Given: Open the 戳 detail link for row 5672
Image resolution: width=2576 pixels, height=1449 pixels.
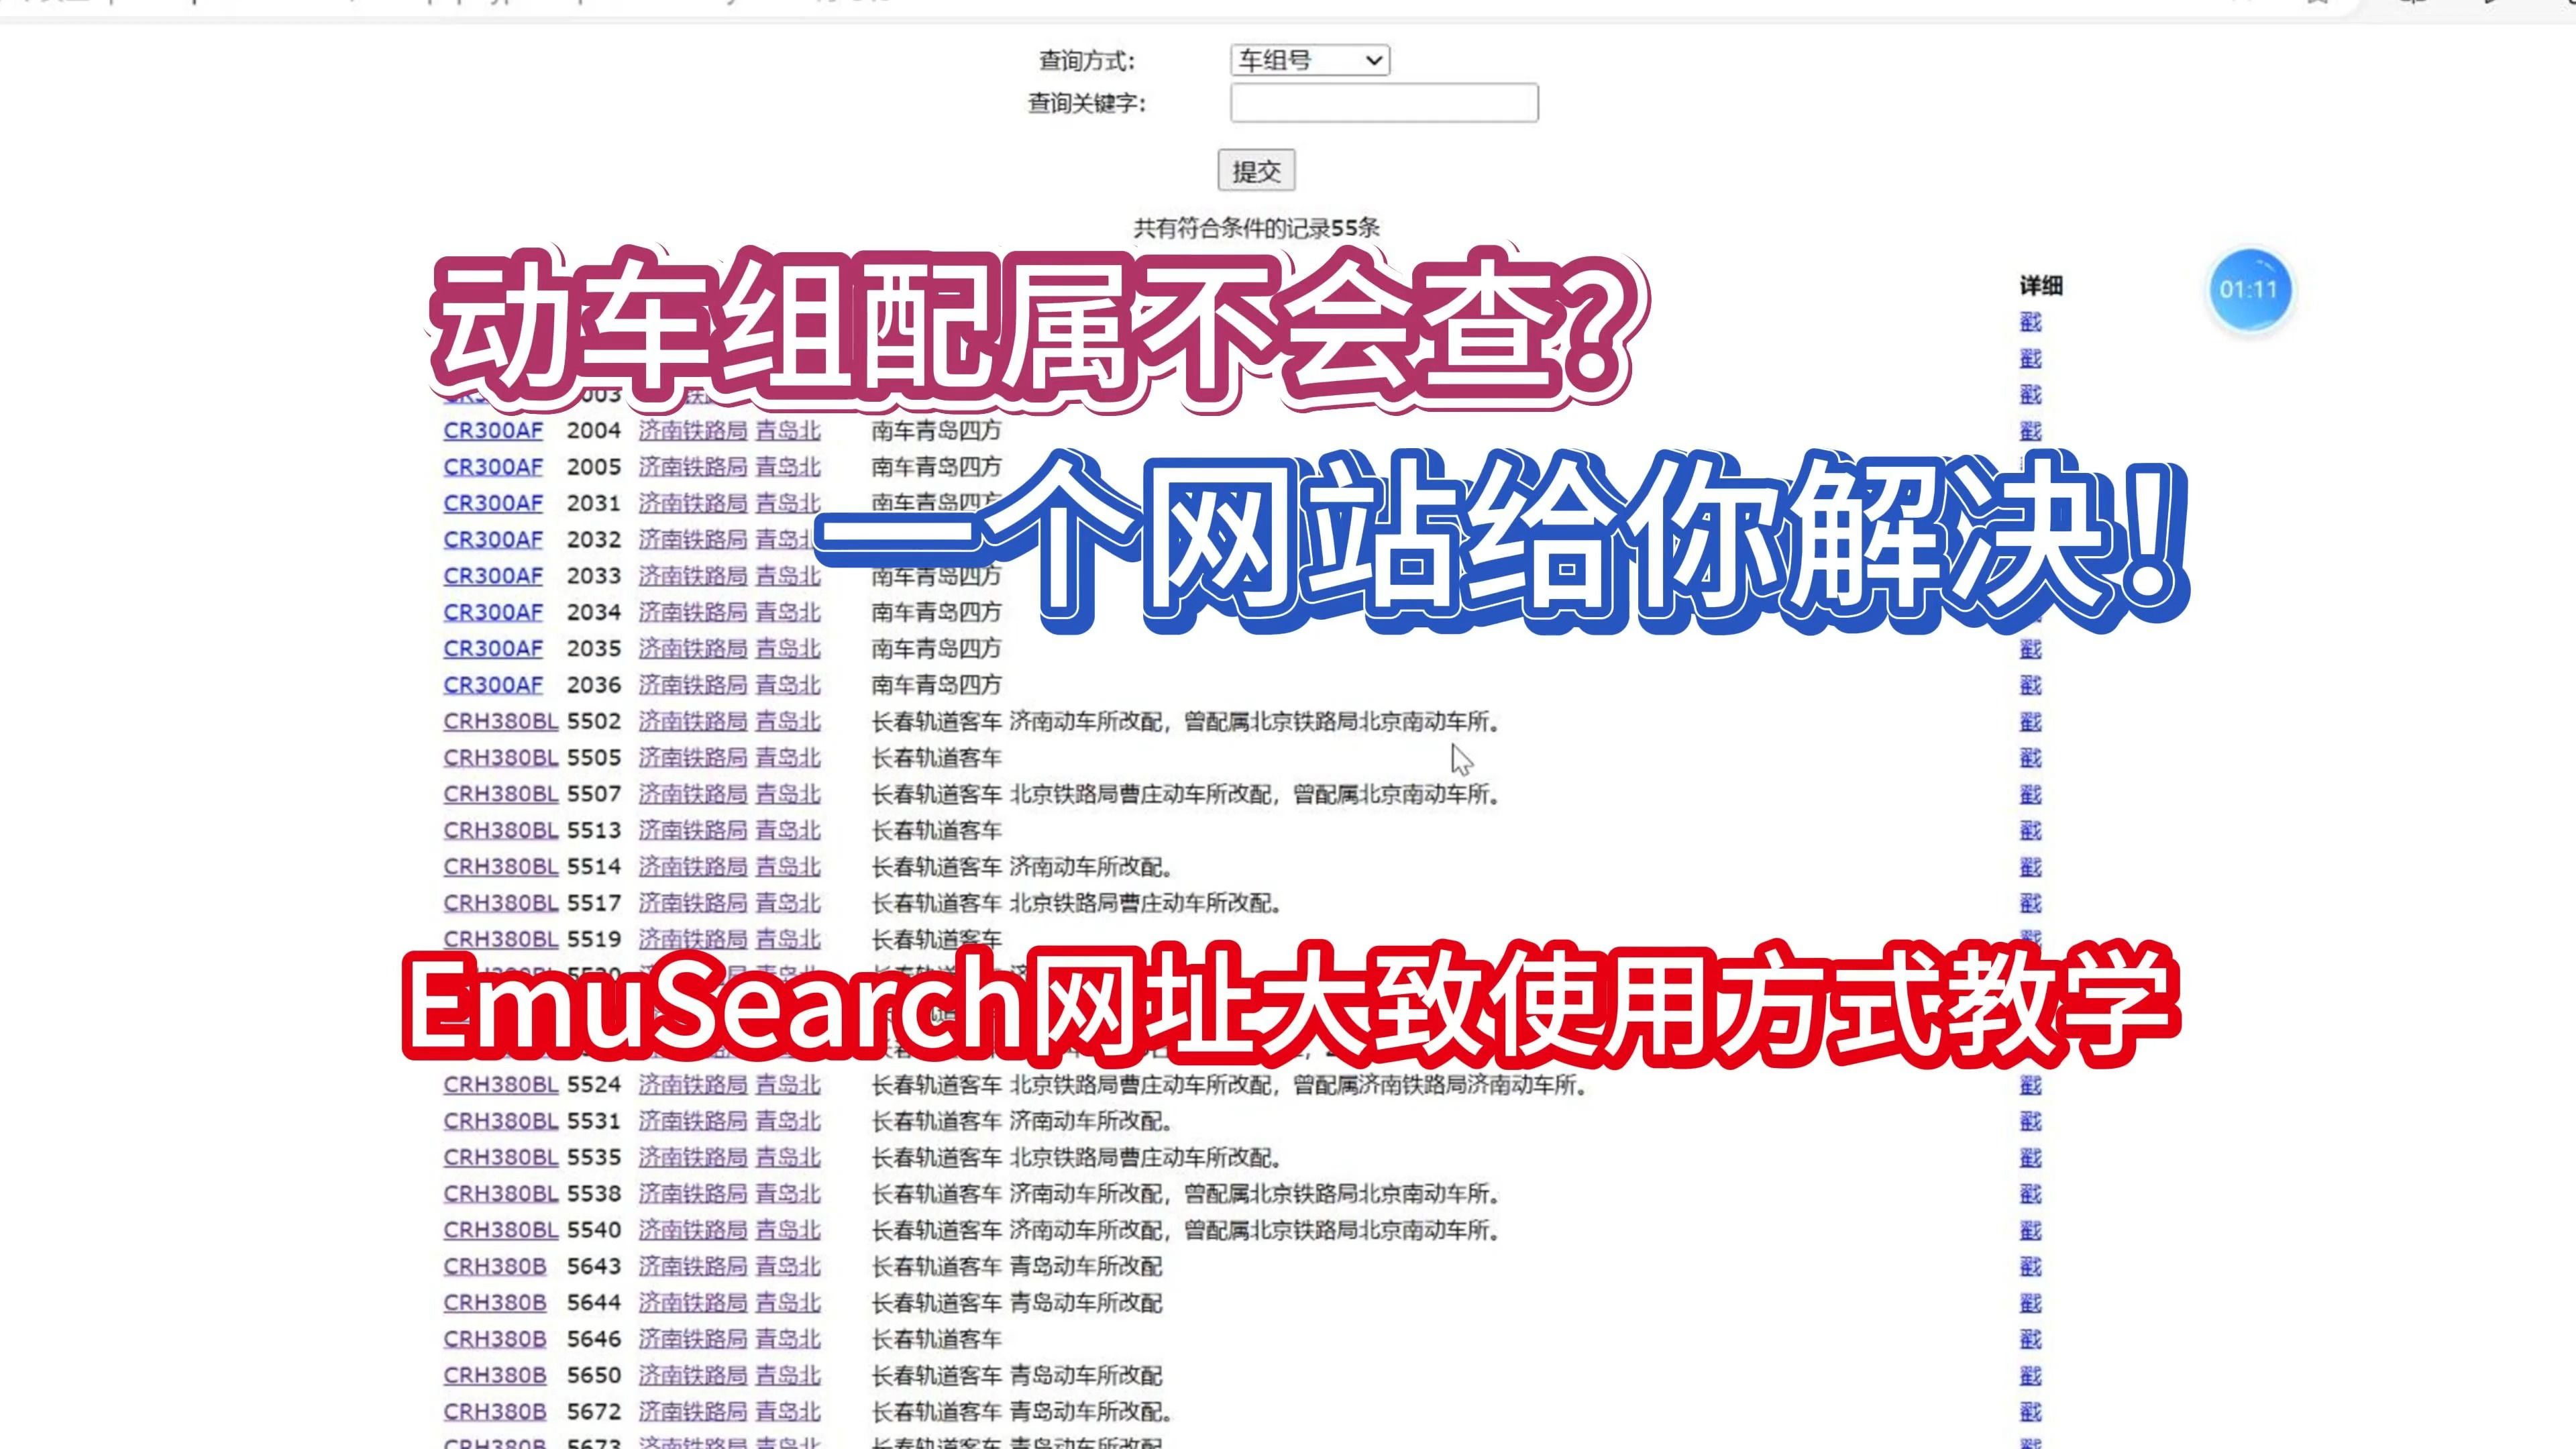Looking at the screenshot, I should tap(2030, 1412).
